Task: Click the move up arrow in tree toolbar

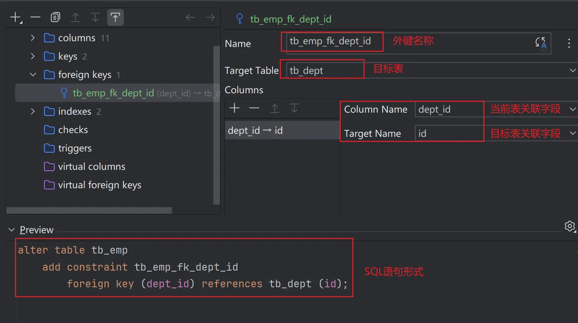Action: 76,17
